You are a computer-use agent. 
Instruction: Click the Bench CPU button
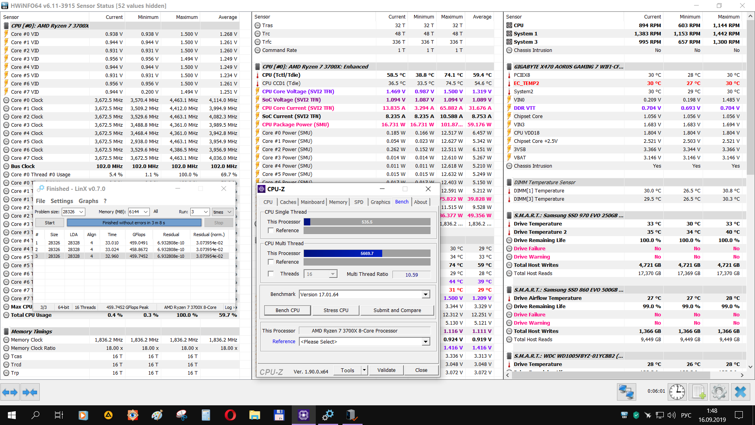point(287,310)
